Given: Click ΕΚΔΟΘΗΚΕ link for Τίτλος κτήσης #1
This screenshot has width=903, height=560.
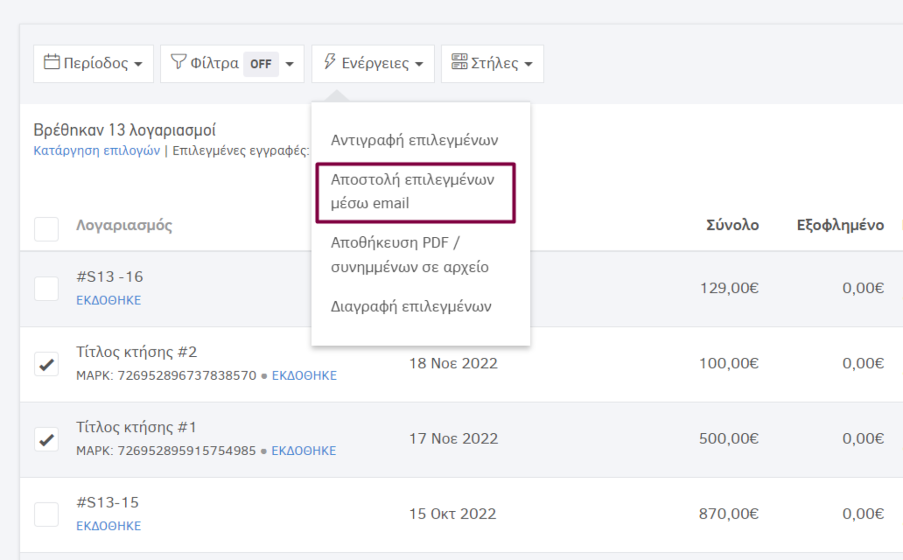Looking at the screenshot, I should tap(304, 450).
